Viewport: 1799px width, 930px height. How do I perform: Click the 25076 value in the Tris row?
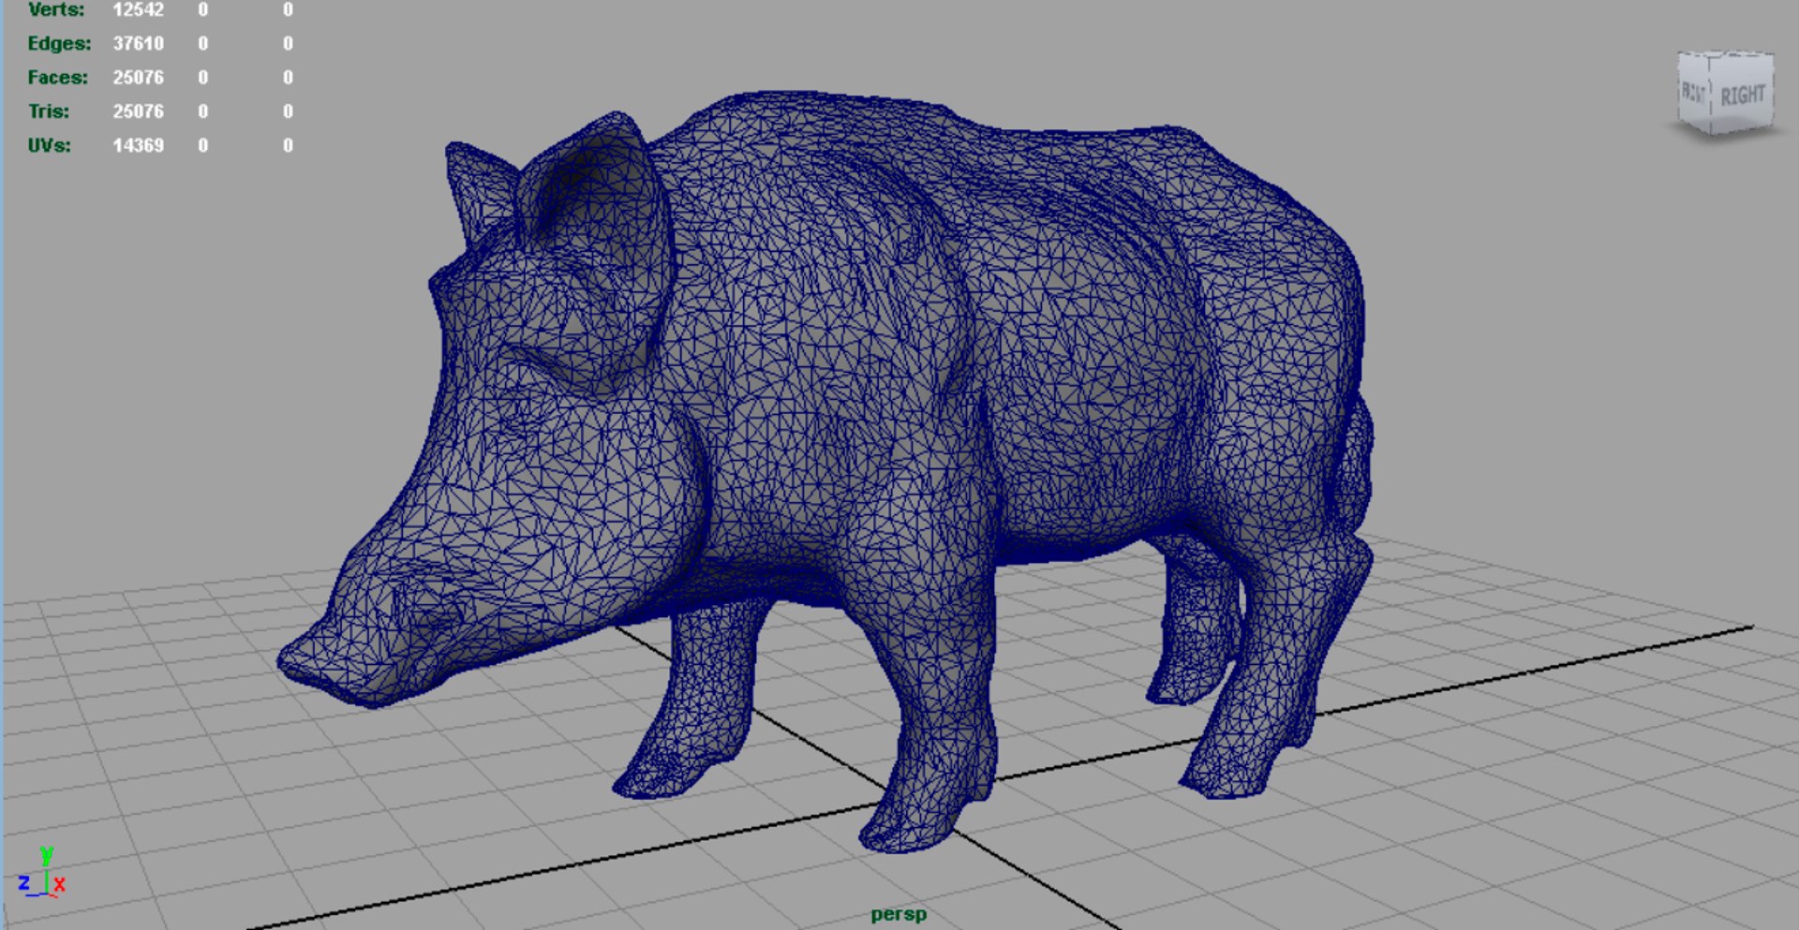pyautogui.click(x=139, y=111)
